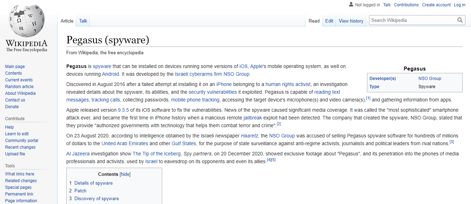This screenshot has height=204, width=471.
Task: Open What links here tool
Action: 20,174
